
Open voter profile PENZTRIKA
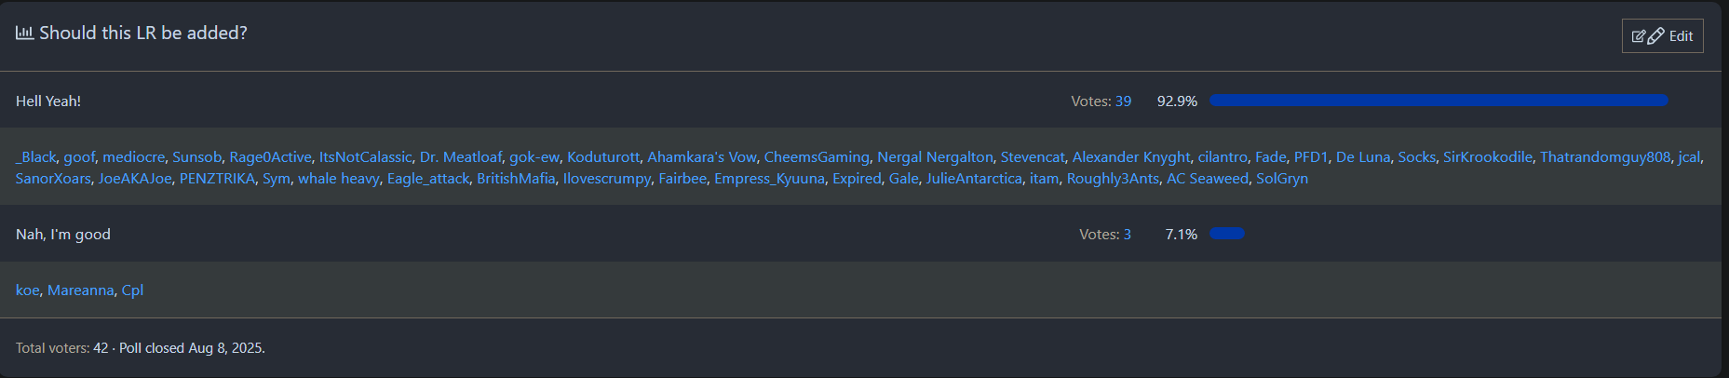pyautogui.click(x=217, y=179)
